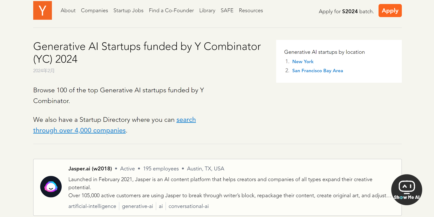
Task: Open the New York location link
Action: [303, 62]
